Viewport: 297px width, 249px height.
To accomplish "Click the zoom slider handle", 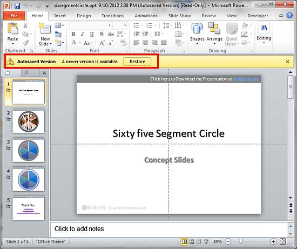I will coord(240,241).
